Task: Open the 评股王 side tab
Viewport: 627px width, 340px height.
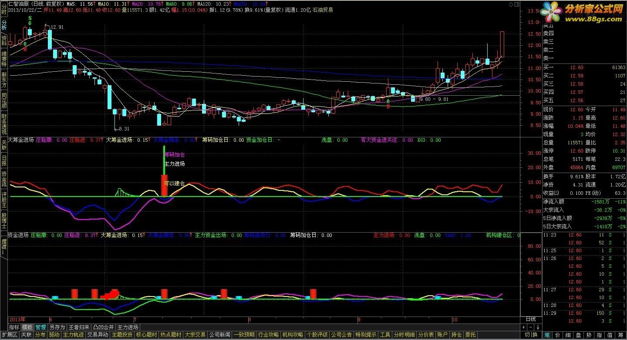Action: pyautogui.click(x=4, y=200)
